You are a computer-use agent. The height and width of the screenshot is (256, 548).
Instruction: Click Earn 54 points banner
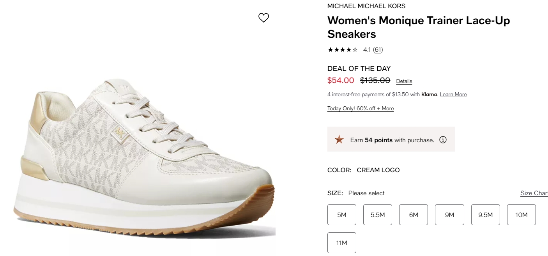(x=391, y=139)
